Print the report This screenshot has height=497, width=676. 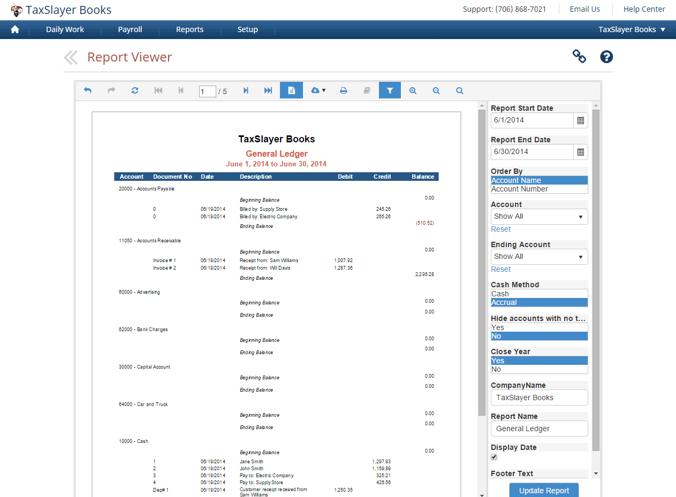point(344,90)
